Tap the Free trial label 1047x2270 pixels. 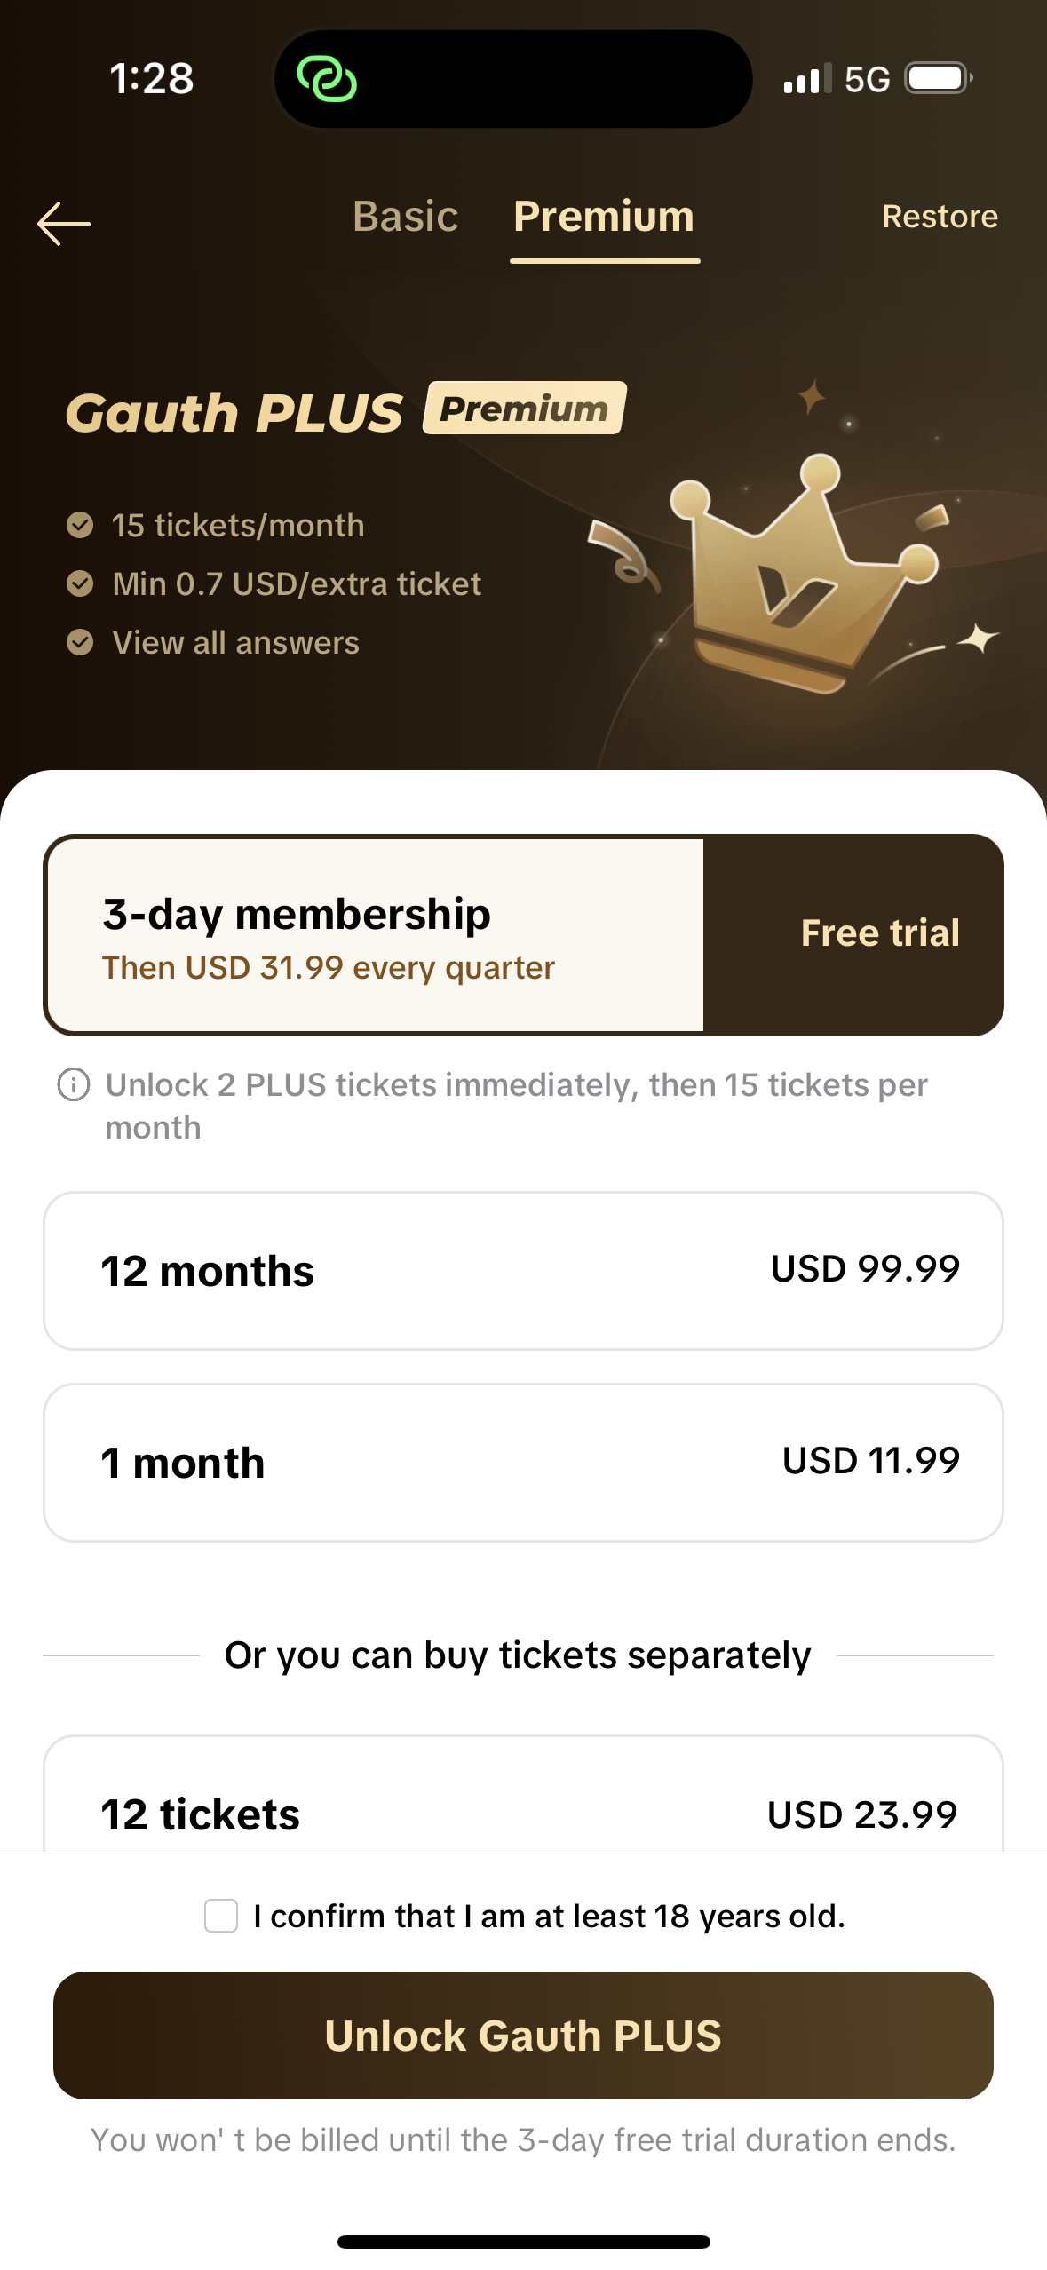tap(879, 933)
